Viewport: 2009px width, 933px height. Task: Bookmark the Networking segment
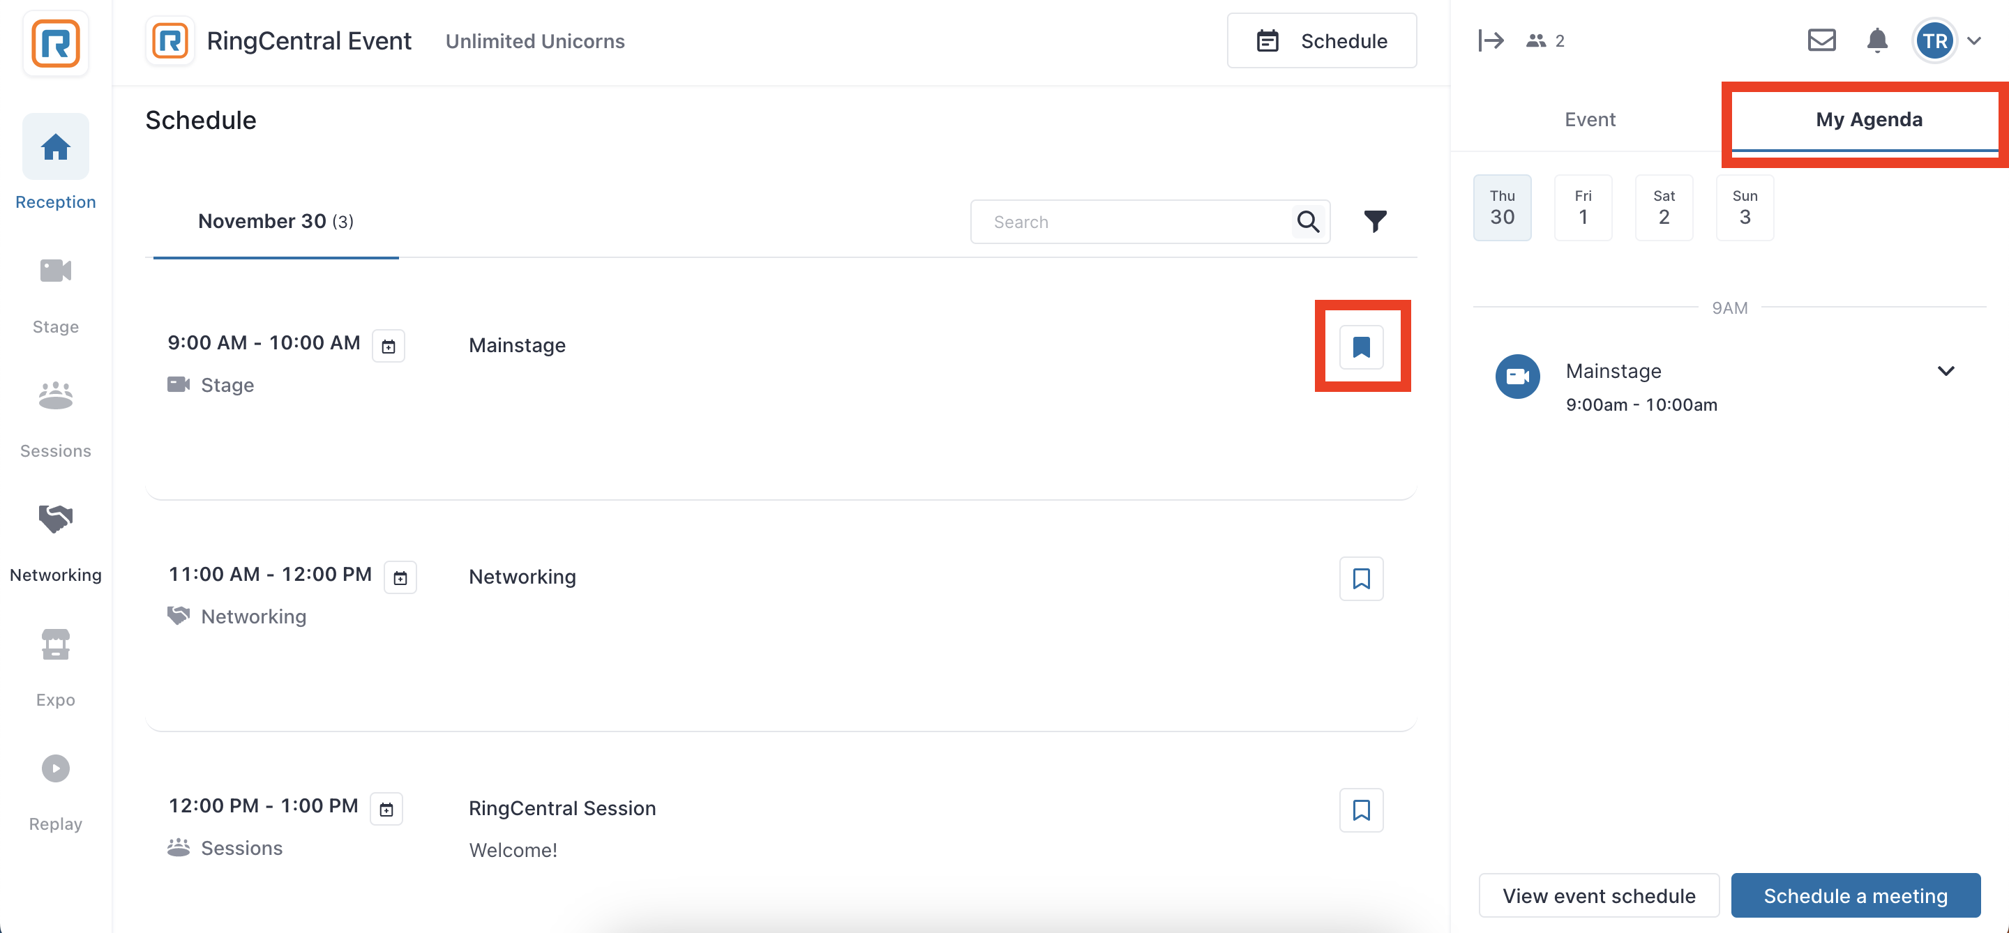[1361, 578]
